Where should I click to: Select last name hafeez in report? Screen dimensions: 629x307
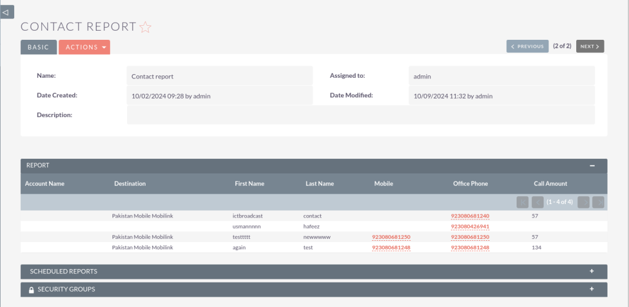tap(311, 227)
